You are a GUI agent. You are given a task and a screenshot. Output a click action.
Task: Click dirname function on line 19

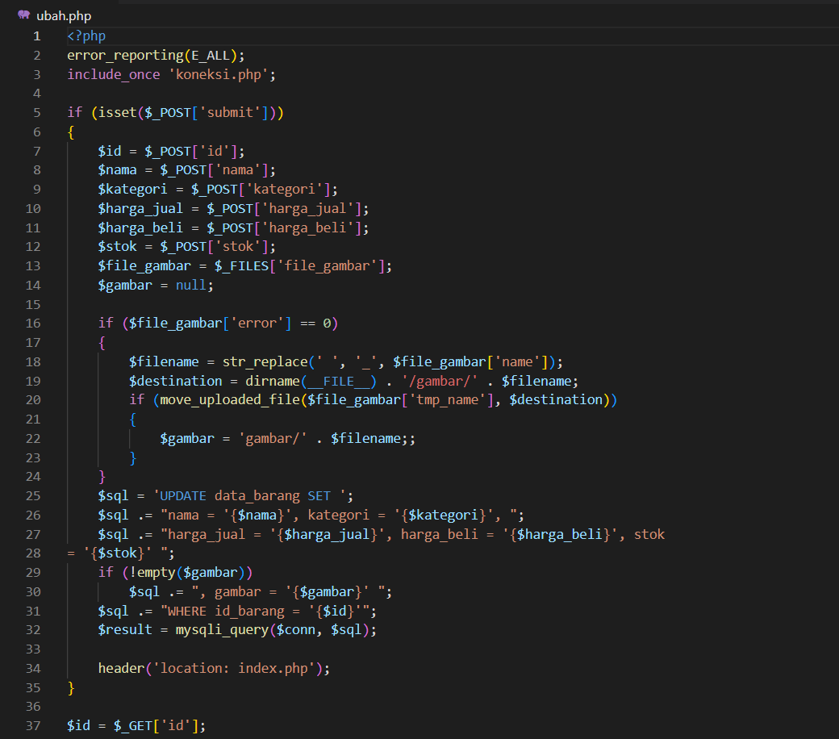point(273,381)
